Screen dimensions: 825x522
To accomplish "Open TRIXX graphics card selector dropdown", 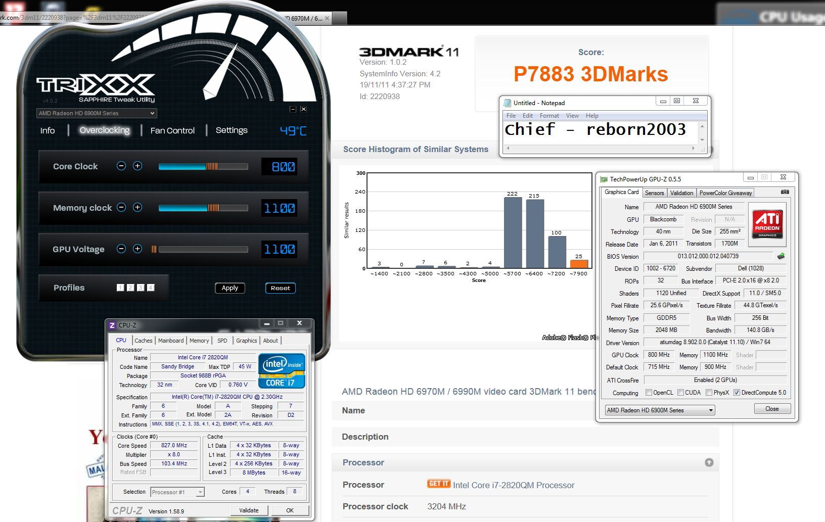I will point(97,113).
